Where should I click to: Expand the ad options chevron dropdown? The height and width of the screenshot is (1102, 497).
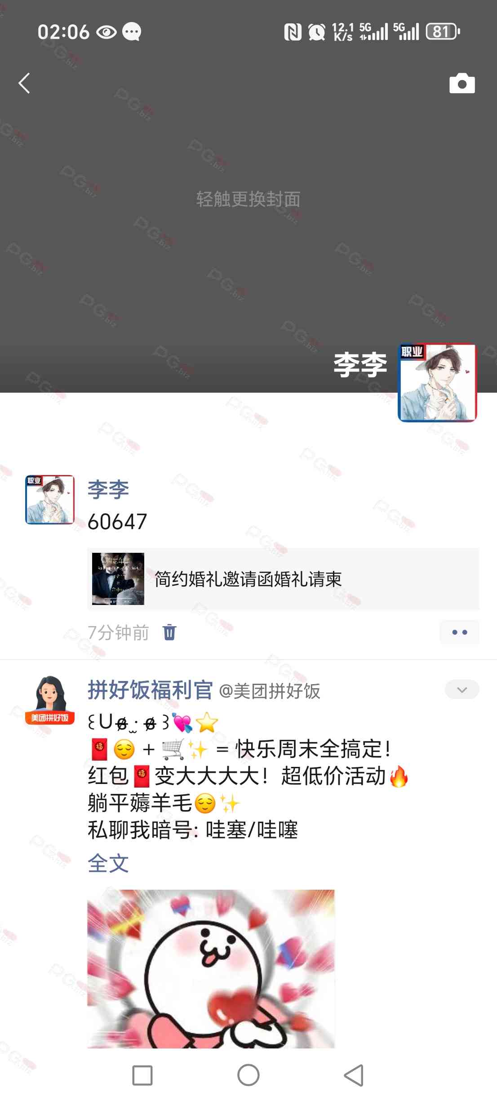(x=462, y=690)
